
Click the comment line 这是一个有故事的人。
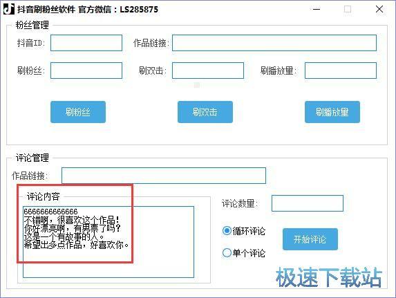pos(64,236)
